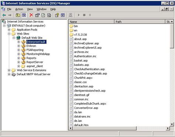Click the red Delete X icon
Image resolution: width=175 pixels, height=137 pixels.
(x=31, y=15)
